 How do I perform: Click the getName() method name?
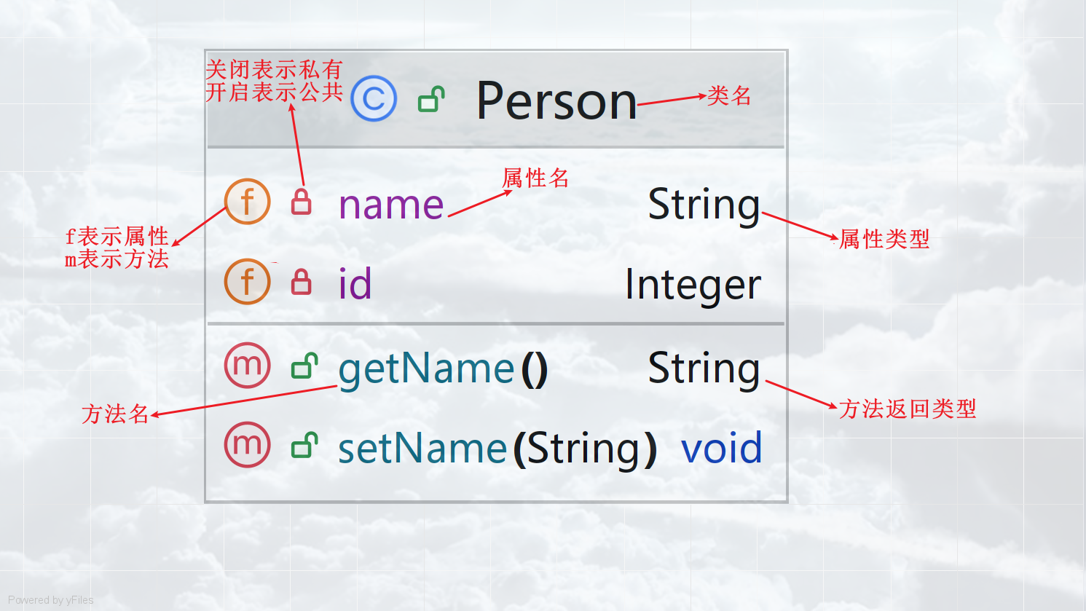(x=443, y=368)
